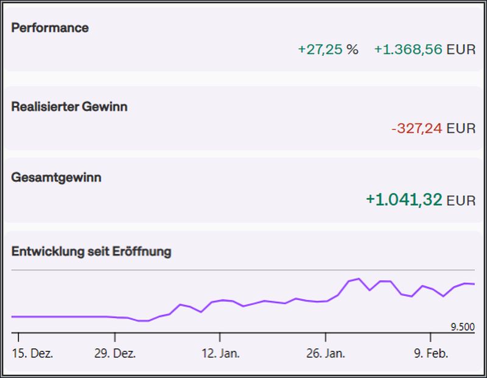Click the +1.041,32 EUR total gain

tap(420, 199)
